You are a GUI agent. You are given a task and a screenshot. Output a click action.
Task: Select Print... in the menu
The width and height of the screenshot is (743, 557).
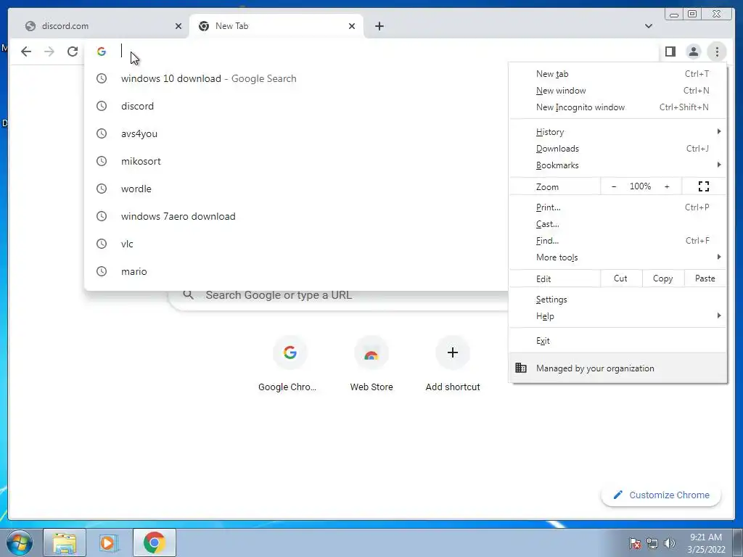618,207
